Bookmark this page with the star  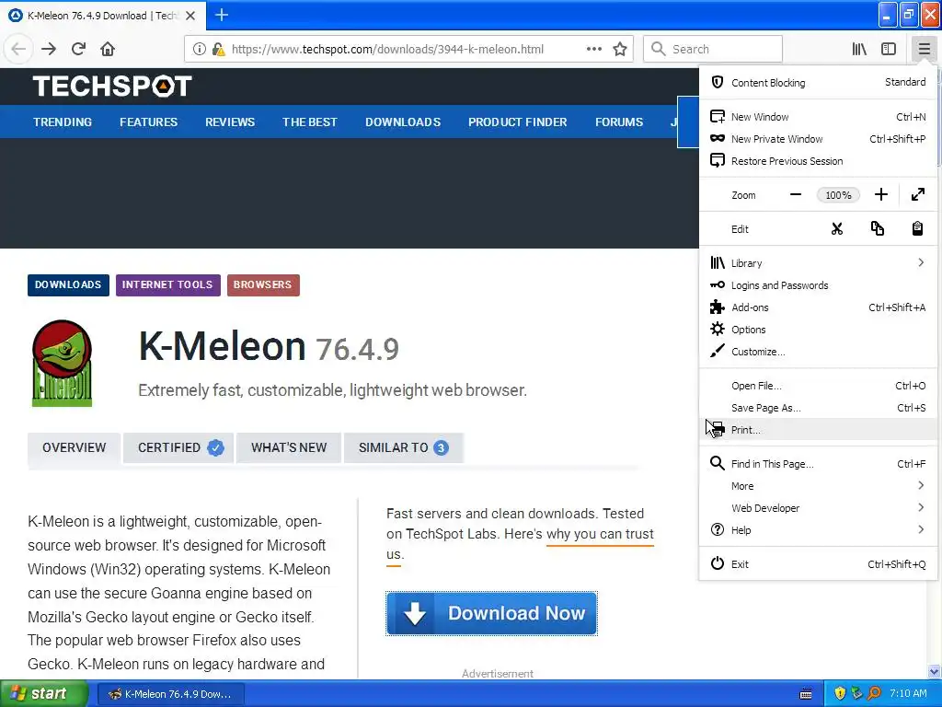click(620, 49)
